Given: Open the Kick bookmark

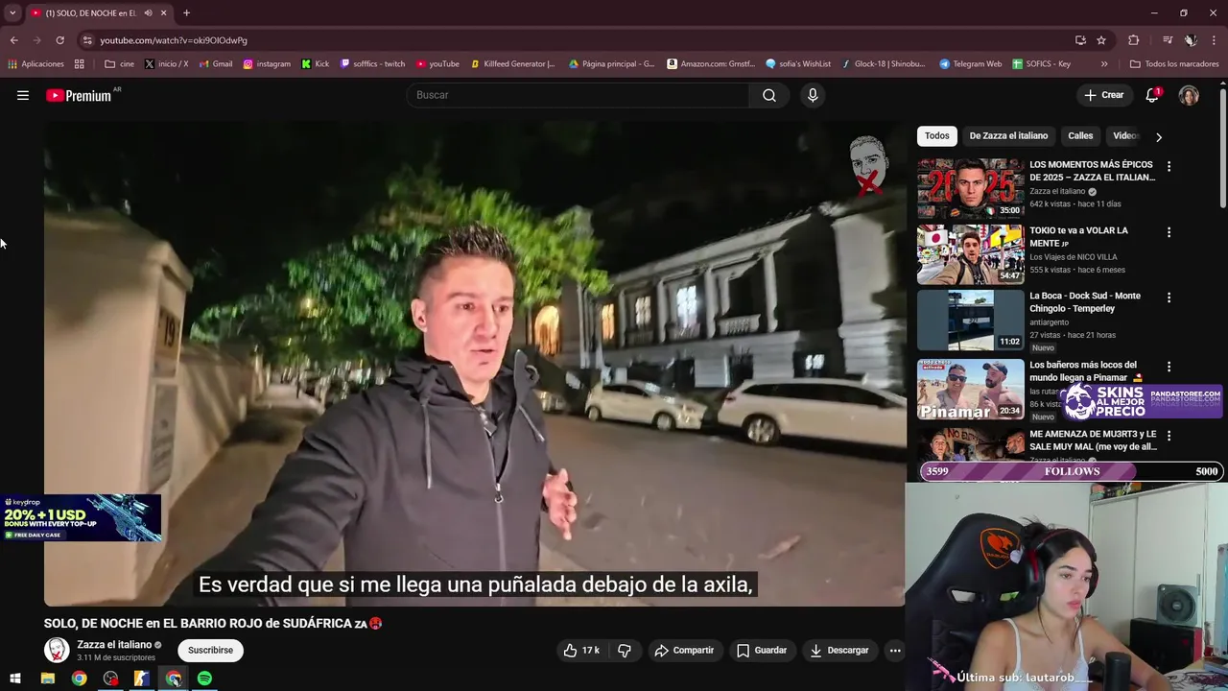Looking at the screenshot, I should (x=316, y=64).
